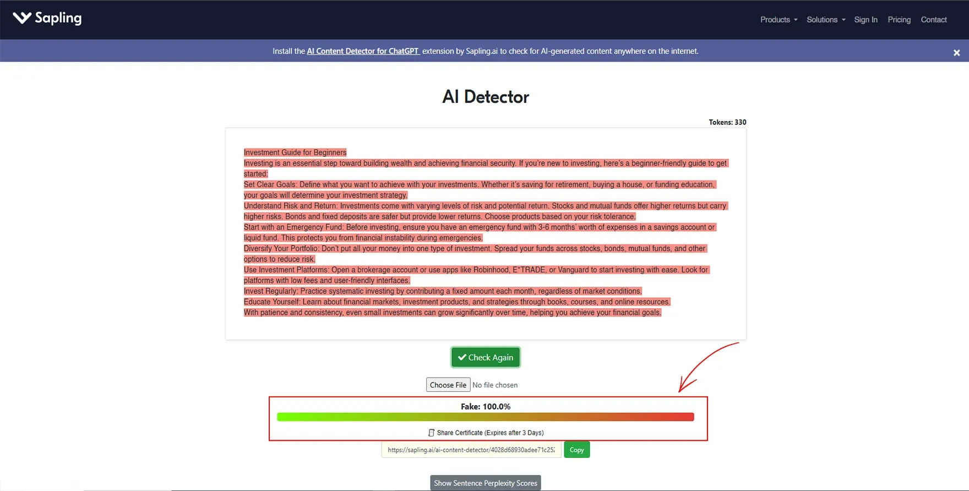Image resolution: width=969 pixels, height=491 pixels.
Task: Expand the Solutions dropdown
Action: [x=826, y=20]
